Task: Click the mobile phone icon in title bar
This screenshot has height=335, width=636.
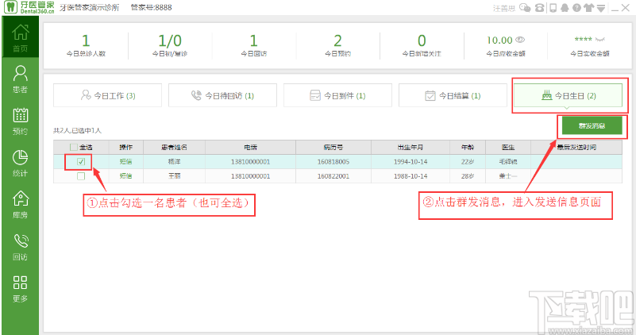Action: point(553,8)
